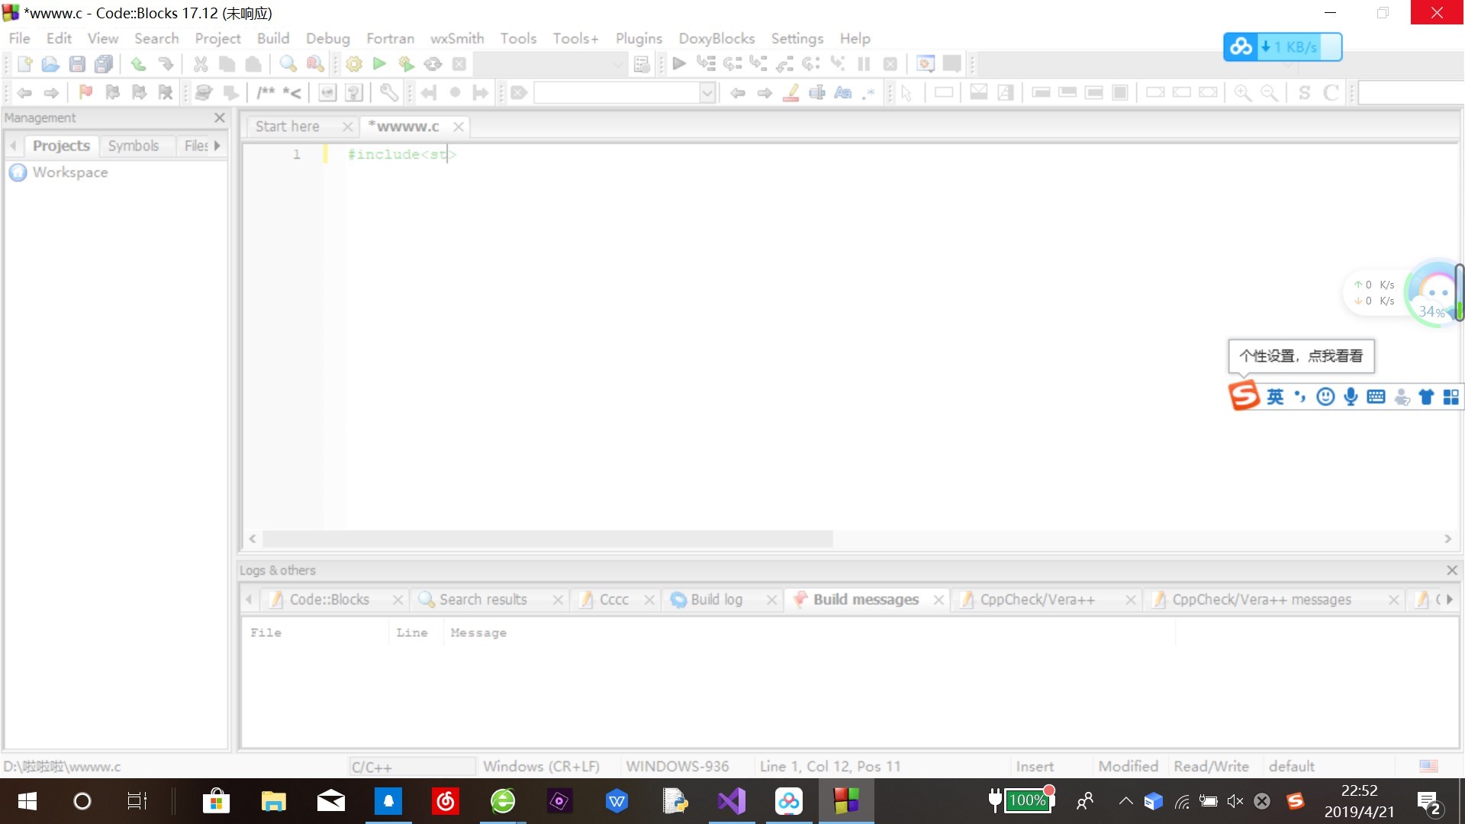The image size is (1465, 824).
Task: Click the Zoom in magnifier icon
Action: pyautogui.click(x=1242, y=93)
